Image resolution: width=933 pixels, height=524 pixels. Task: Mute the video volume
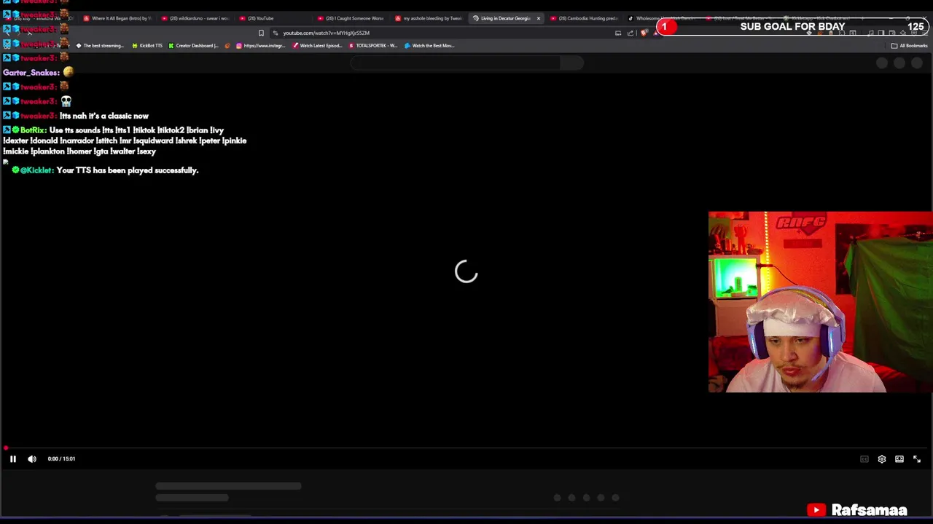(32, 459)
